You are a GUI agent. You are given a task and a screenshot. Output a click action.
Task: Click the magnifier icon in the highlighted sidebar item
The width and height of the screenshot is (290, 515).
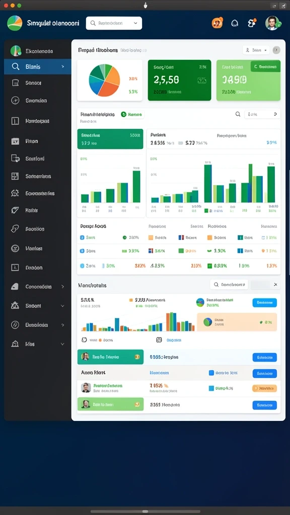coord(15,67)
